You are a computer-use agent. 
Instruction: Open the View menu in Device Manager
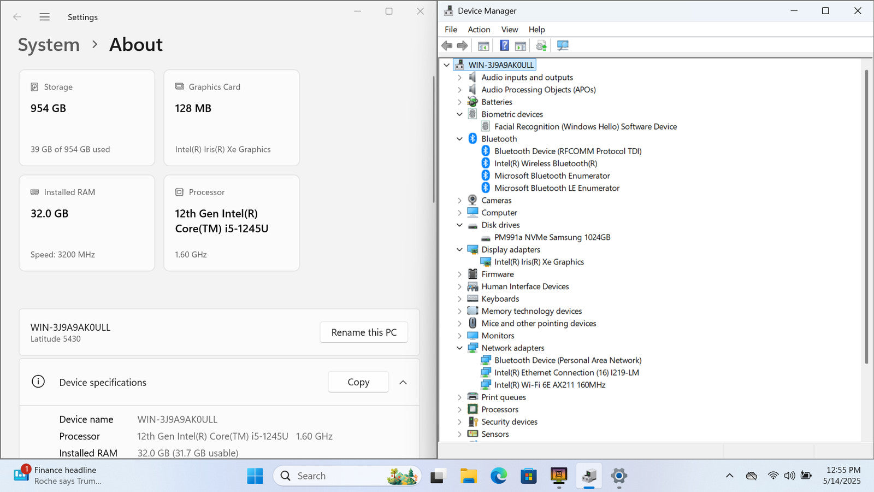(x=509, y=30)
